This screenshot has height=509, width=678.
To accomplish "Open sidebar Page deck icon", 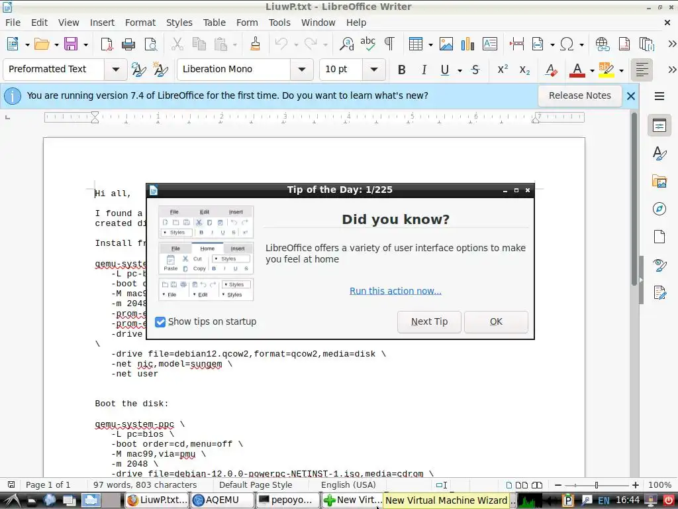I will (659, 237).
